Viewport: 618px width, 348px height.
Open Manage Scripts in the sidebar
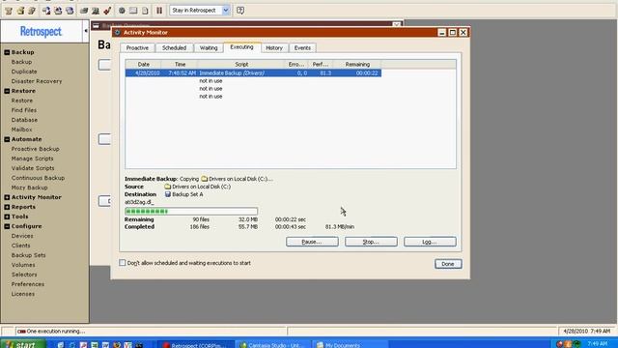click(32, 159)
